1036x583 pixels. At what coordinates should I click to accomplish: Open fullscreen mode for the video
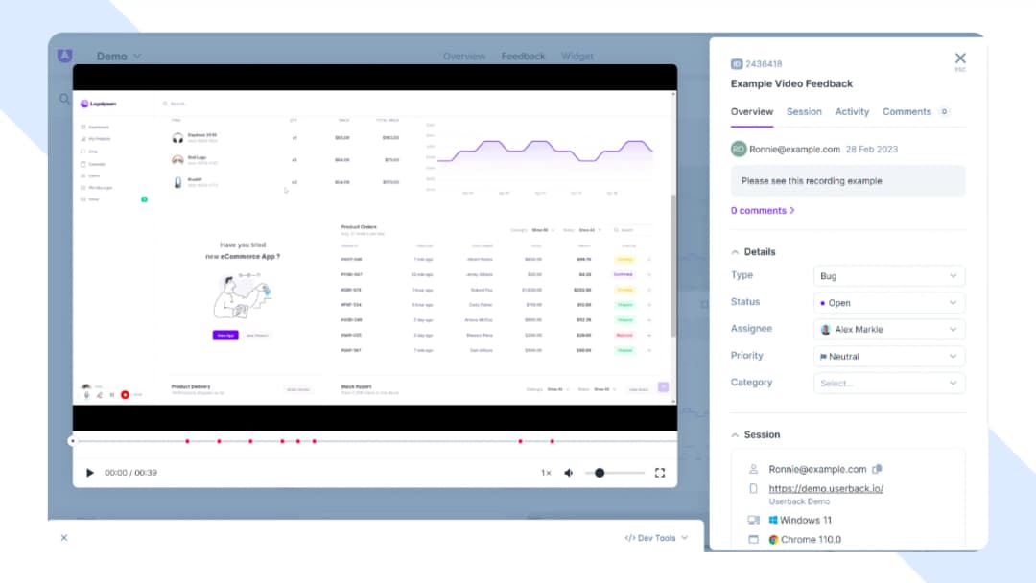(659, 472)
